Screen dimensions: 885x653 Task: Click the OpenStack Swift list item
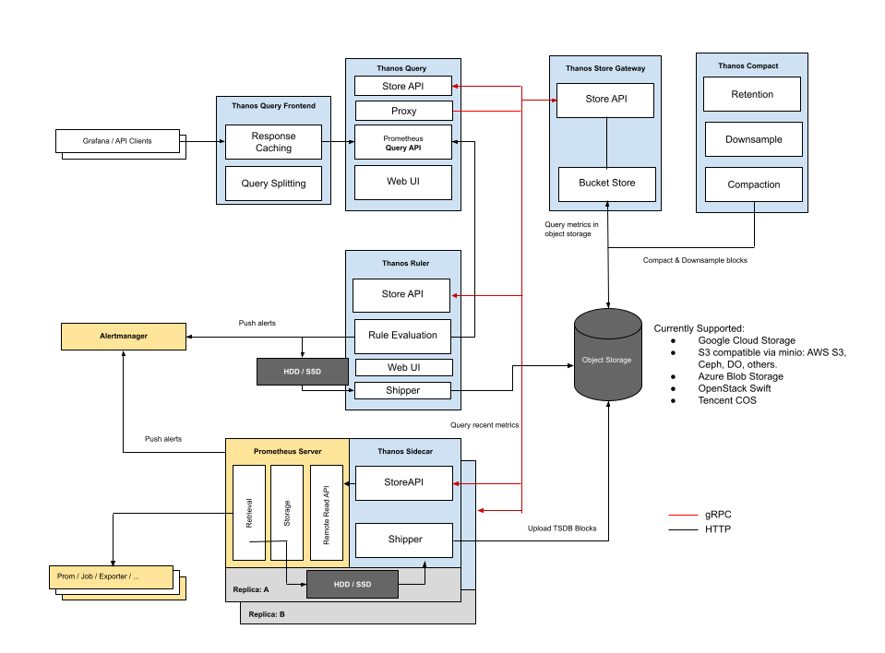pyautogui.click(x=735, y=388)
